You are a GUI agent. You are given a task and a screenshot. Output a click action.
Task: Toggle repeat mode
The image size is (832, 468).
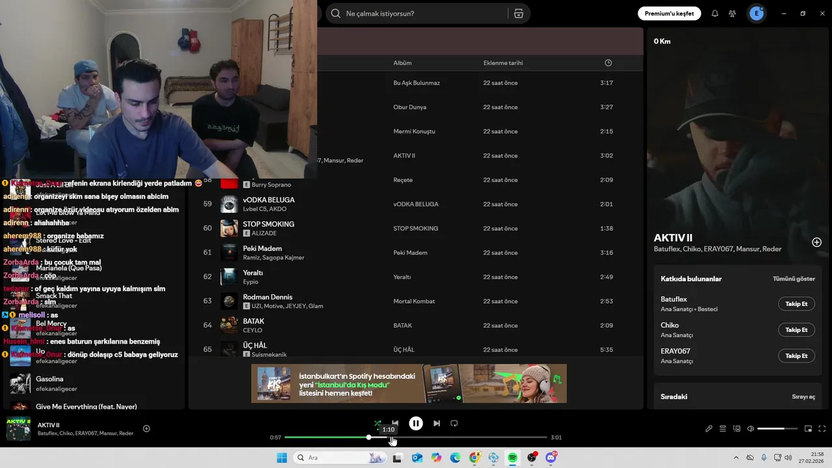pyautogui.click(x=454, y=423)
